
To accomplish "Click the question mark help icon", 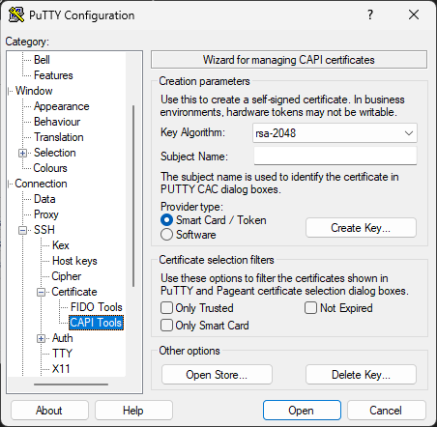I will point(370,14).
